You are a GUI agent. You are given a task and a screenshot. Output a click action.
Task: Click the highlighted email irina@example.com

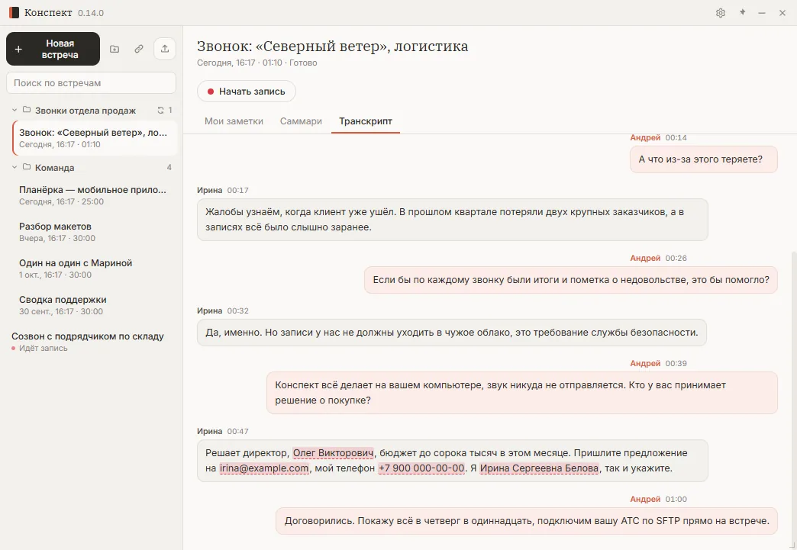point(264,468)
